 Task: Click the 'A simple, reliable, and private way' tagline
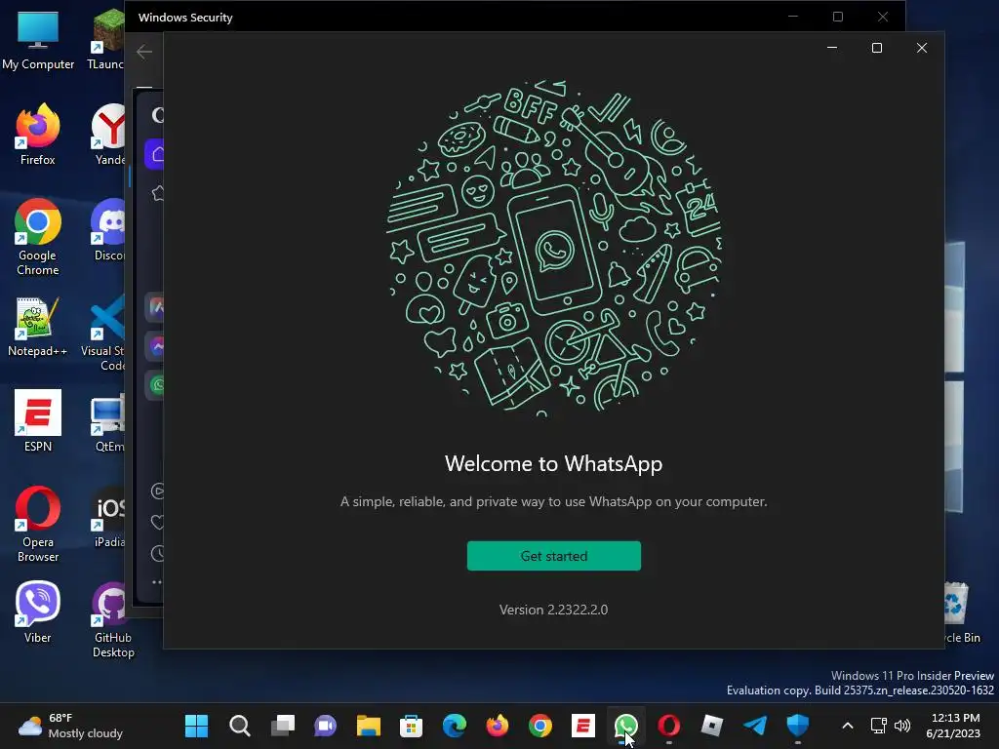point(554,501)
